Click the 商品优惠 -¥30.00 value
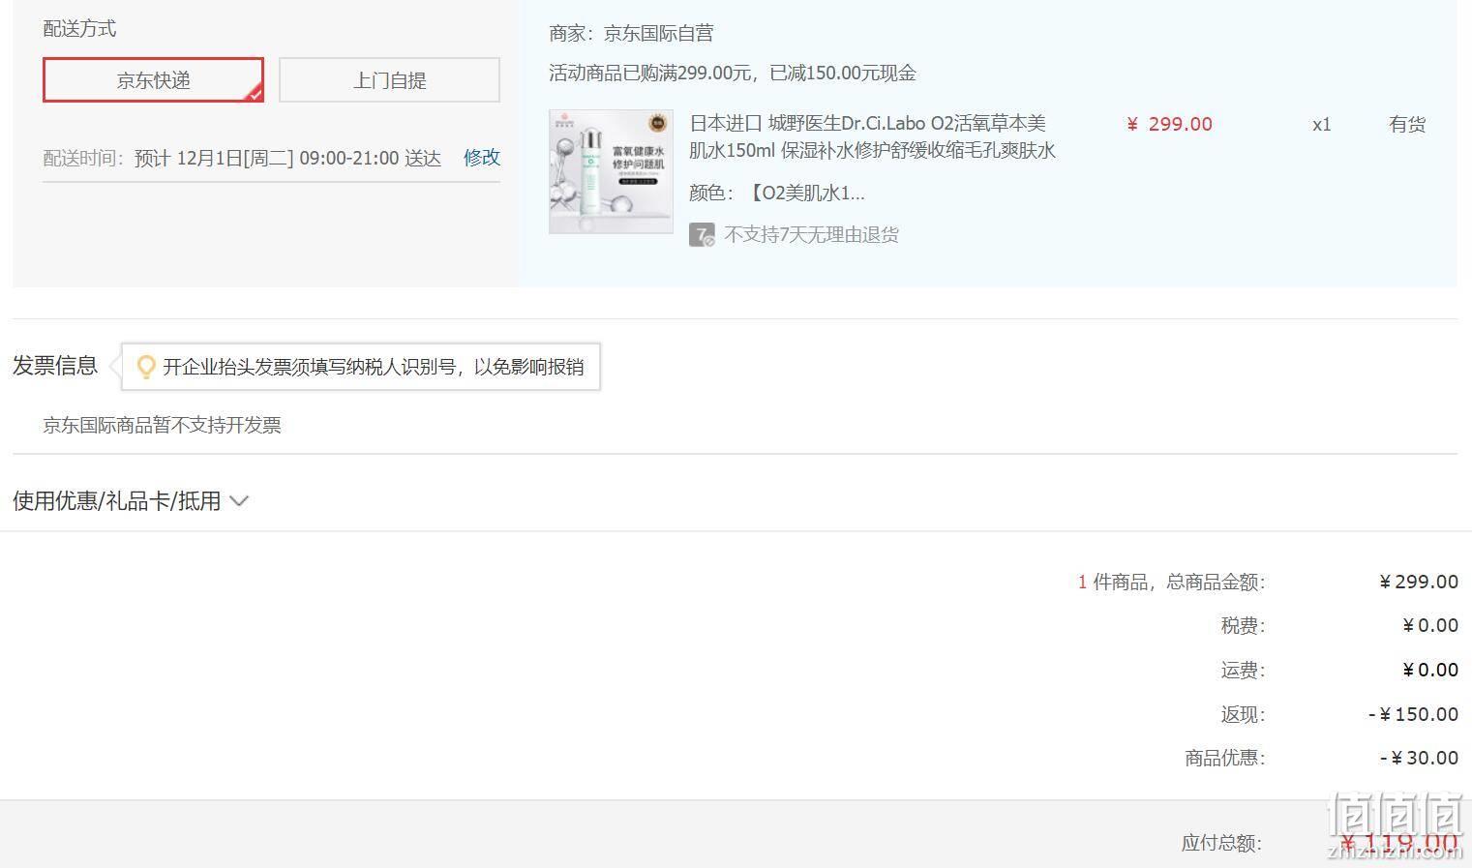The image size is (1472, 868). (x=1419, y=759)
